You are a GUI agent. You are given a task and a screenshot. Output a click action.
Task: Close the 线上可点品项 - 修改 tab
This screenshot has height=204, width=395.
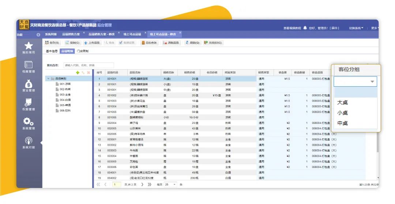pyautogui.click(x=180, y=33)
